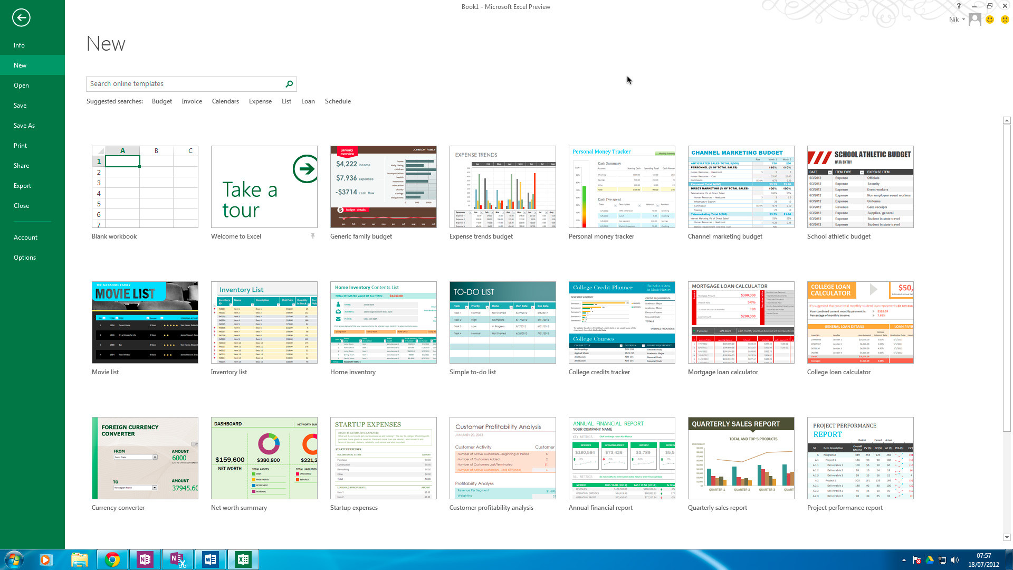Open the Action Center flag icon
Screen dimensions: 1013x570
coord(916,560)
